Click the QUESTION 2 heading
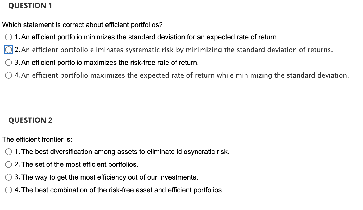The height and width of the screenshot is (210, 363). (30, 120)
